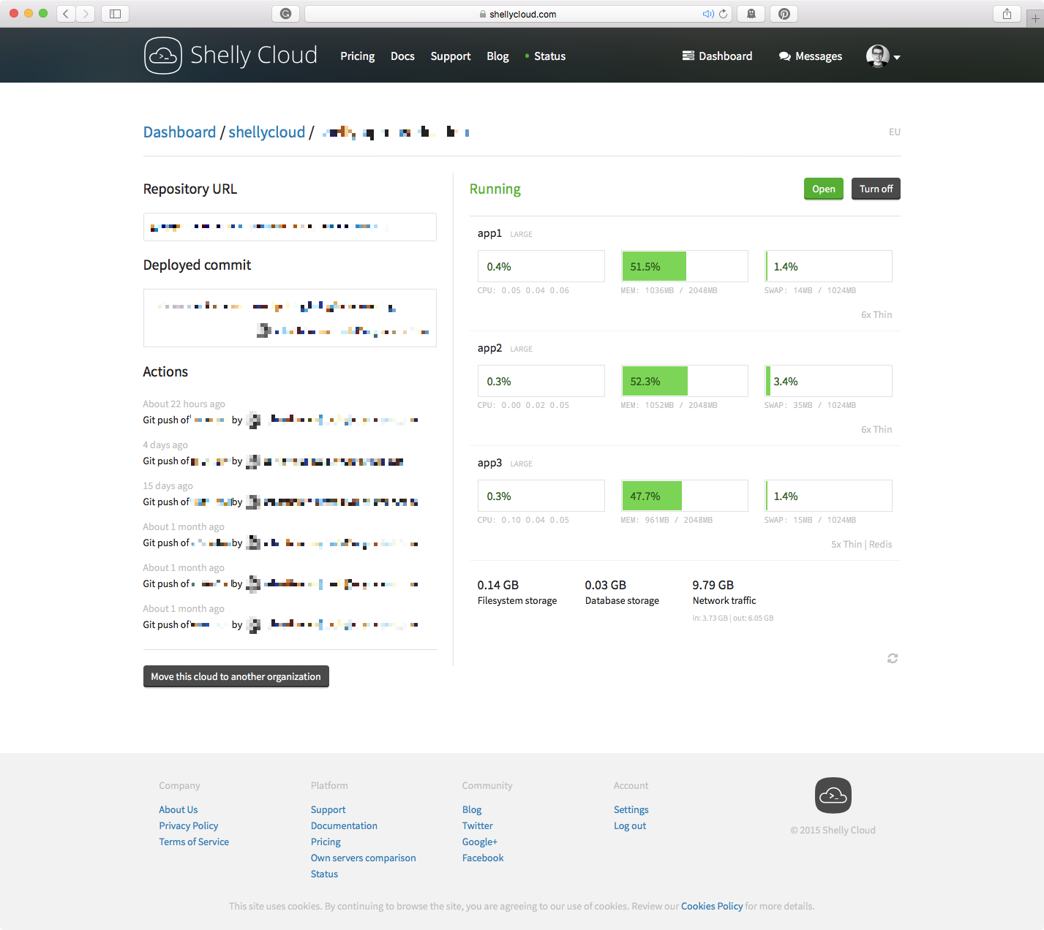Click the Grammarly extension icon
Image resolution: width=1044 pixels, height=930 pixels.
click(x=285, y=14)
